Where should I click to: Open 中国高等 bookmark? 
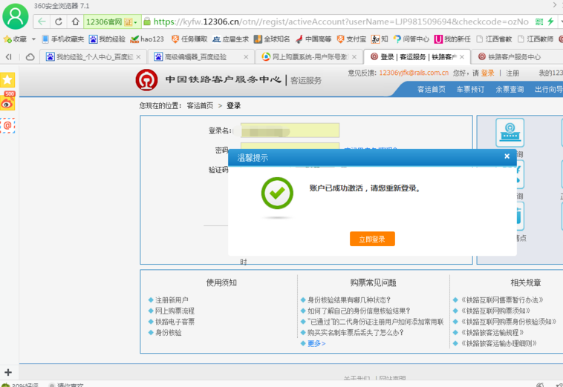tap(313, 39)
